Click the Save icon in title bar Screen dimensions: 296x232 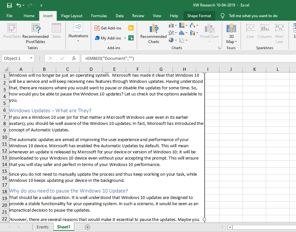[x=9, y=5]
